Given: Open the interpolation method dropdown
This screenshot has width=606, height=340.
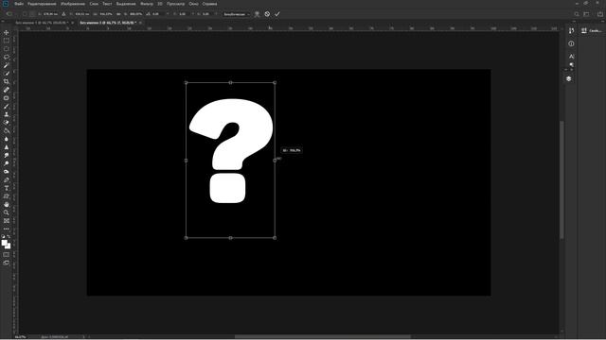Looking at the screenshot, I should (x=236, y=14).
